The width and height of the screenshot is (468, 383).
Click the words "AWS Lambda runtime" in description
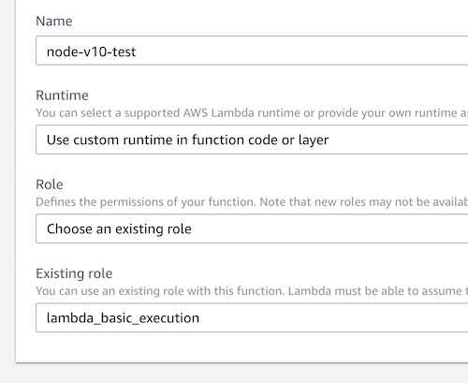(241, 112)
